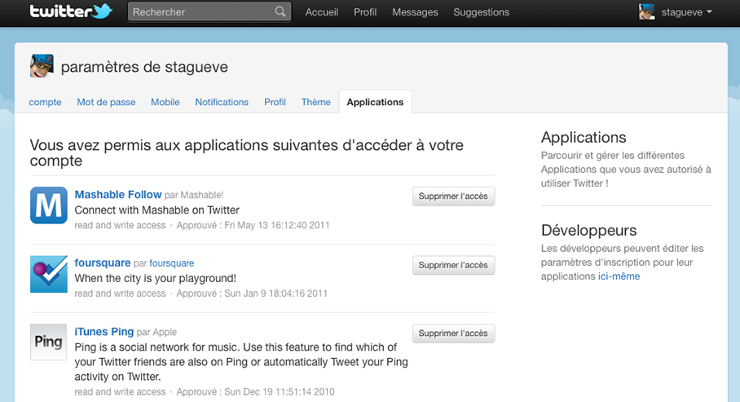The image size is (740, 402).
Task: Revoke access for iTunes Ping
Action: pyautogui.click(x=453, y=334)
